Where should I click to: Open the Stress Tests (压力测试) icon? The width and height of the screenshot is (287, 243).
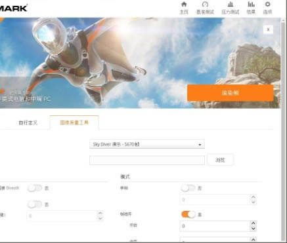(230, 8)
